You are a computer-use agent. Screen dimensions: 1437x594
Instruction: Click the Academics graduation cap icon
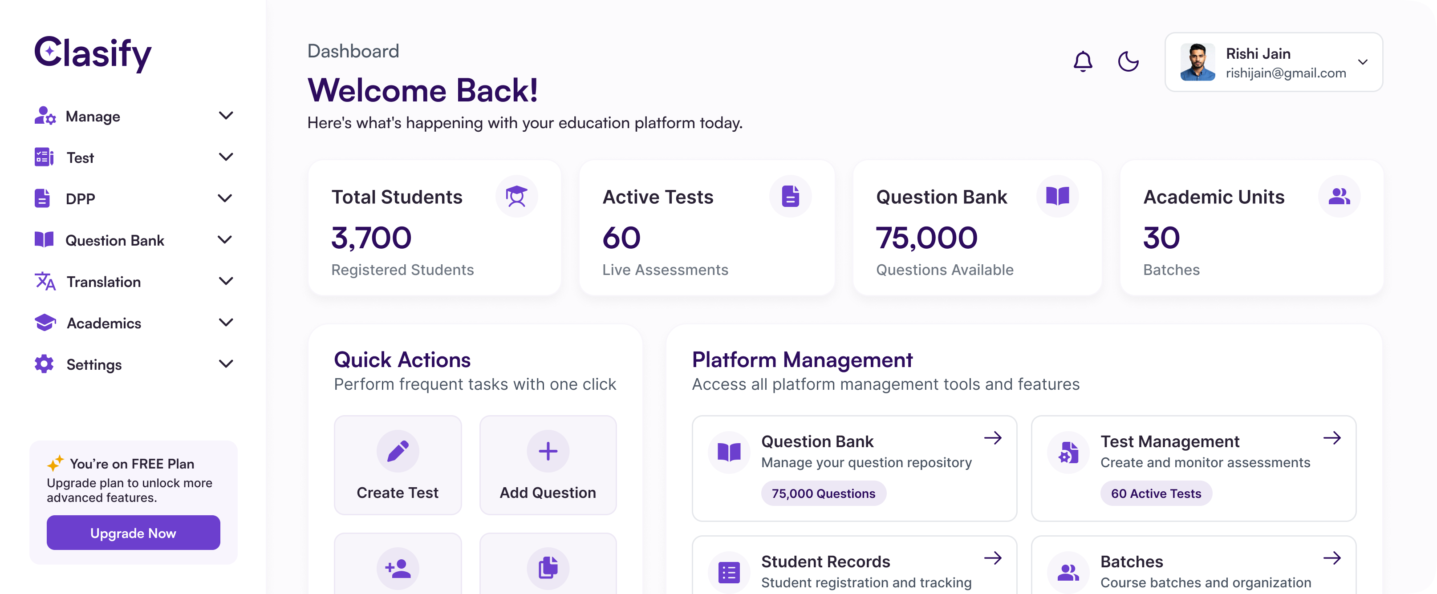pos(45,323)
